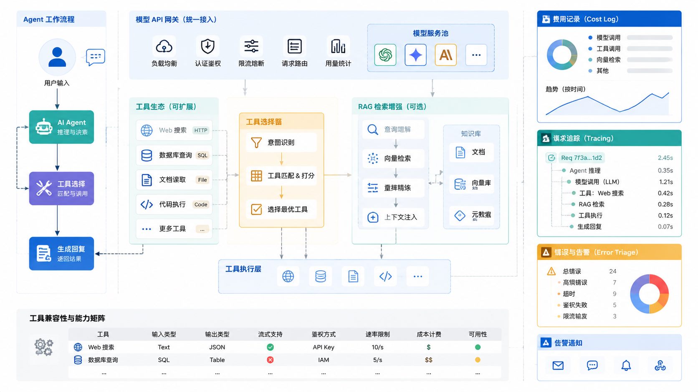Click the 向量检索 step

pos(393,159)
